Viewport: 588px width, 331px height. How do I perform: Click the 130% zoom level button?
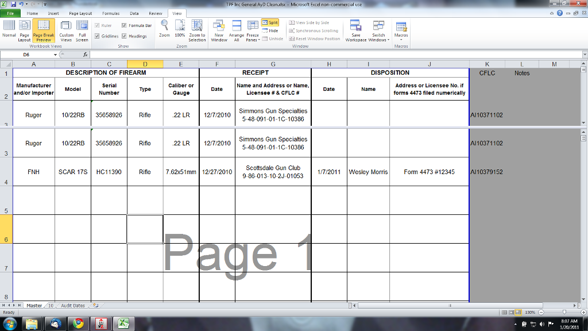point(530,312)
